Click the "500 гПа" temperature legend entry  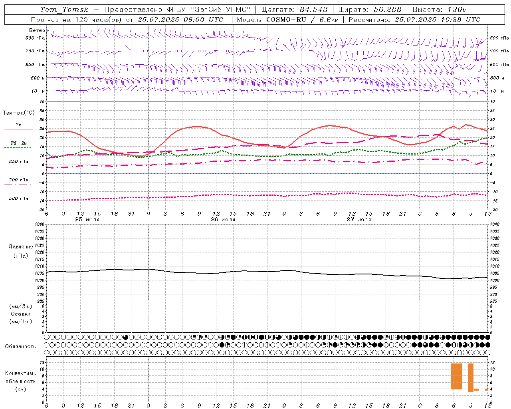click(x=18, y=199)
